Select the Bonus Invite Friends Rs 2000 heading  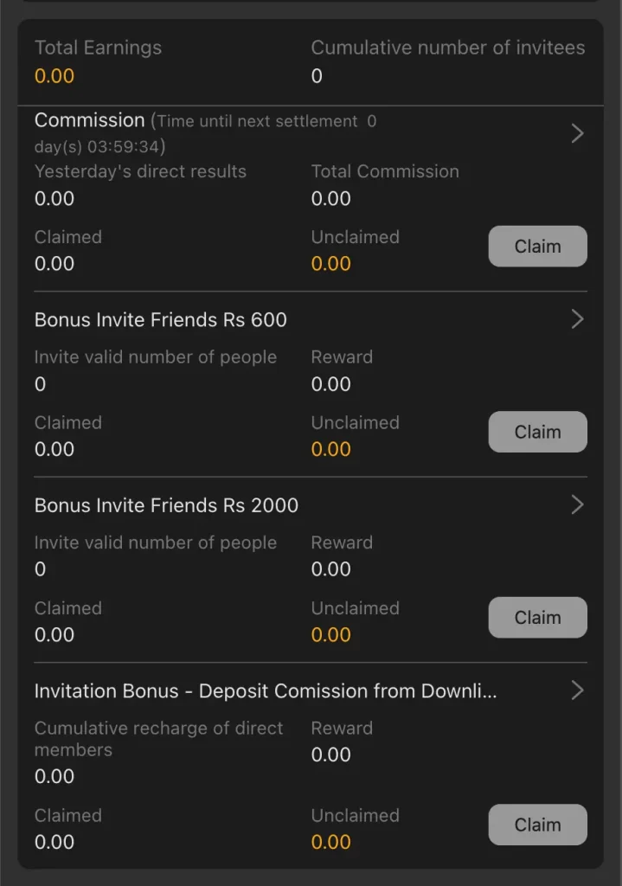[166, 505]
